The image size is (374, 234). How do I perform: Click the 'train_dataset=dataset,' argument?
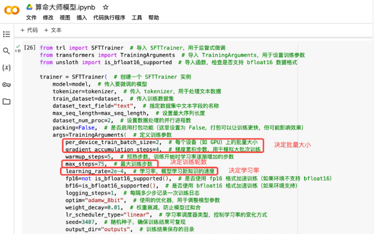tap(88, 98)
